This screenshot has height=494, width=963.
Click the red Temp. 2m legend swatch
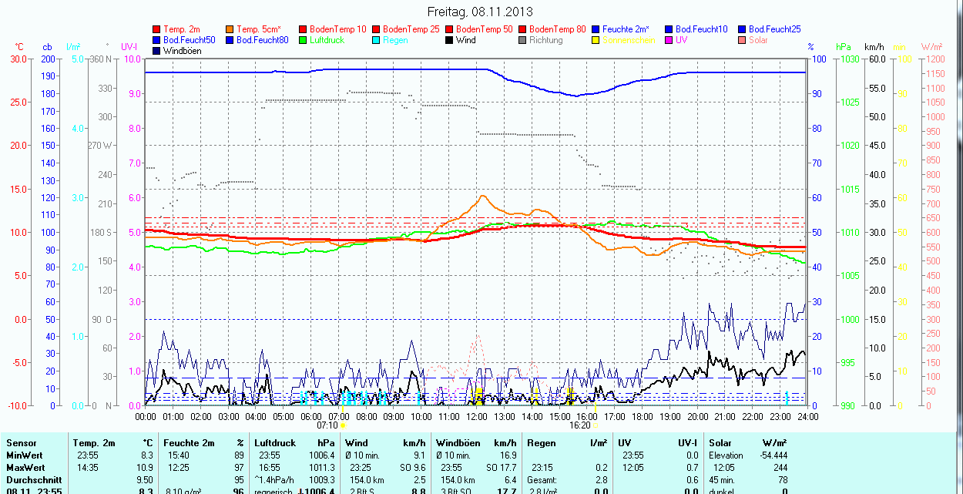pos(157,29)
